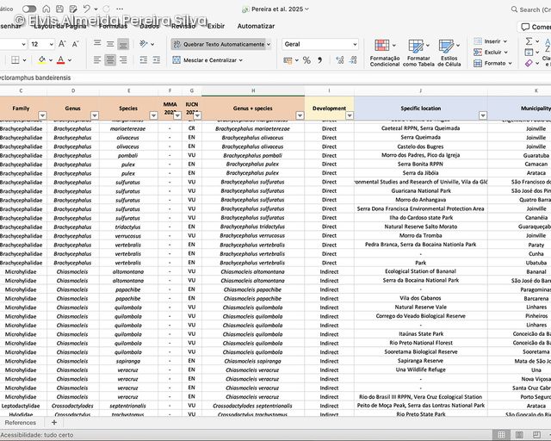Click the percent style icon
This screenshot has height=441, width=551.
pyautogui.click(x=306, y=60)
